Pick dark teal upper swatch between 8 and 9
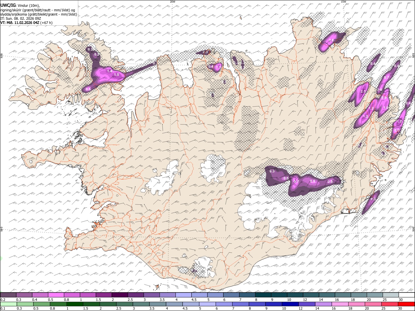Viewport: 415px width, 311px height. [263, 295]
